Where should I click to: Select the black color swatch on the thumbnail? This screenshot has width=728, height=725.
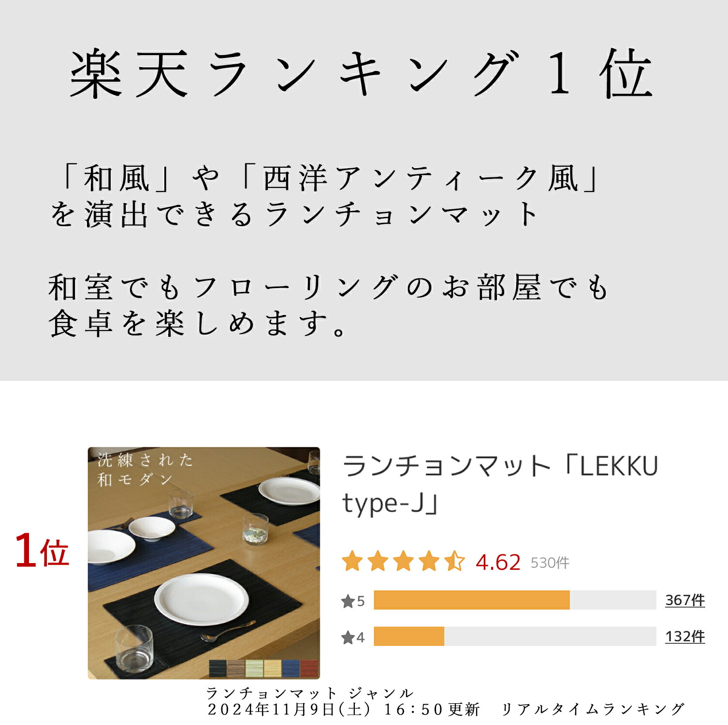pos(218,669)
